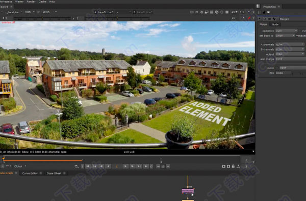Toggle the checkerboard transparency icon in viewer

pos(201,12)
